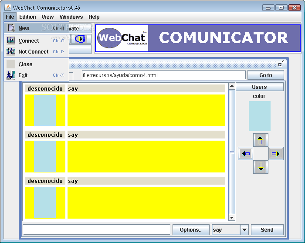Click third message's light blue avatar swatch
Viewport: 305px width, 243px height.
pos(45,202)
